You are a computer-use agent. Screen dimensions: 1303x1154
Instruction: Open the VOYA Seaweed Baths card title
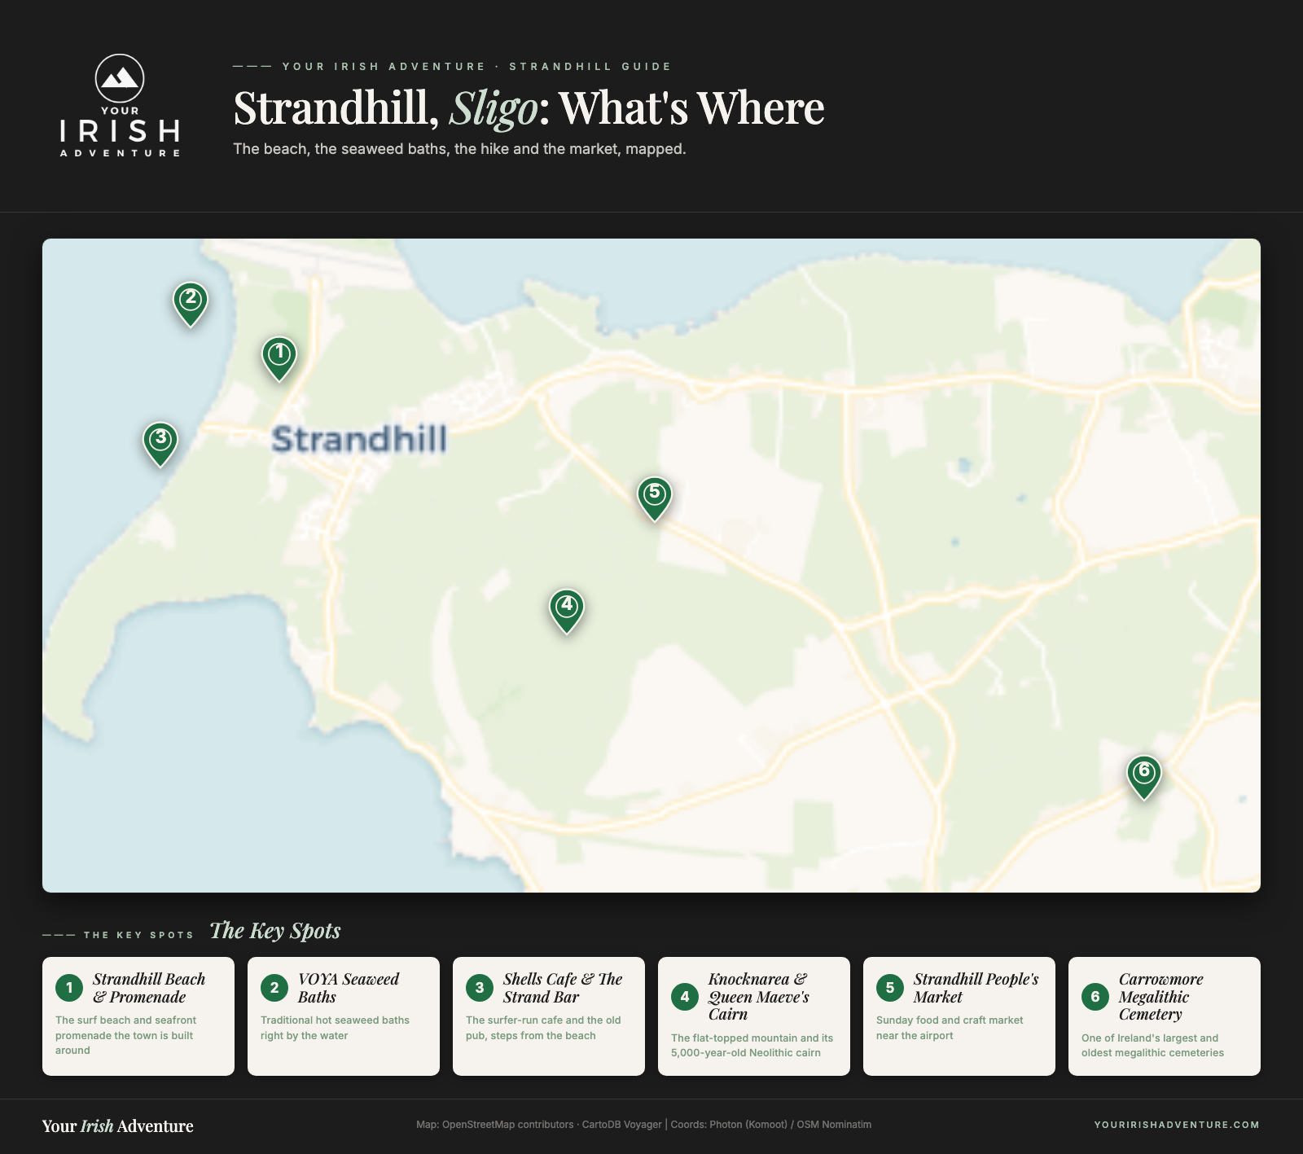point(349,988)
